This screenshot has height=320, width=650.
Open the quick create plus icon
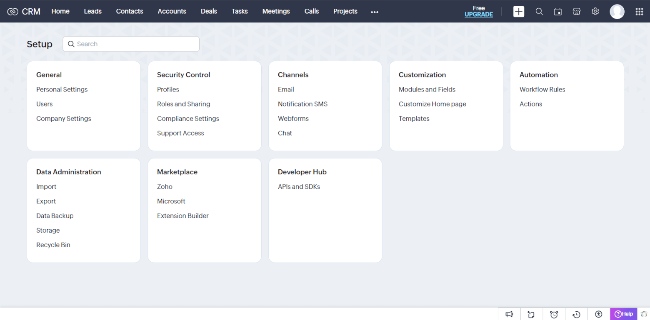(519, 12)
